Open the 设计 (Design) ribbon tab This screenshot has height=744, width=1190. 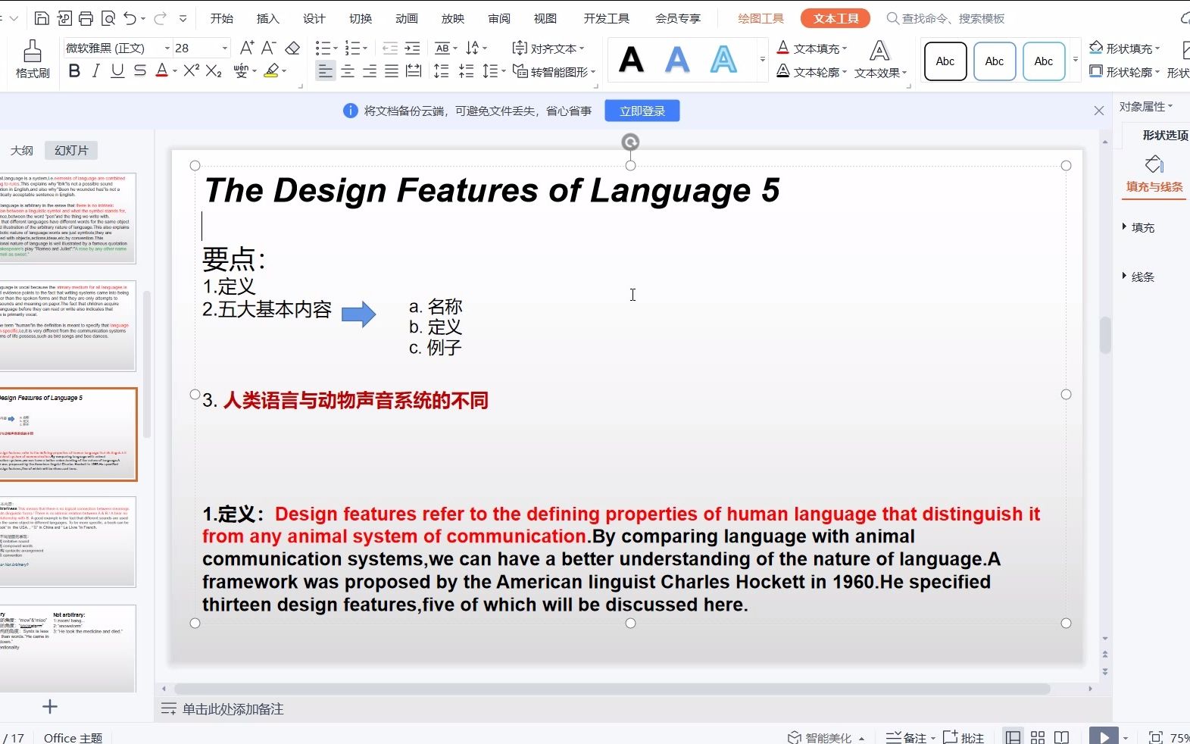click(314, 18)
